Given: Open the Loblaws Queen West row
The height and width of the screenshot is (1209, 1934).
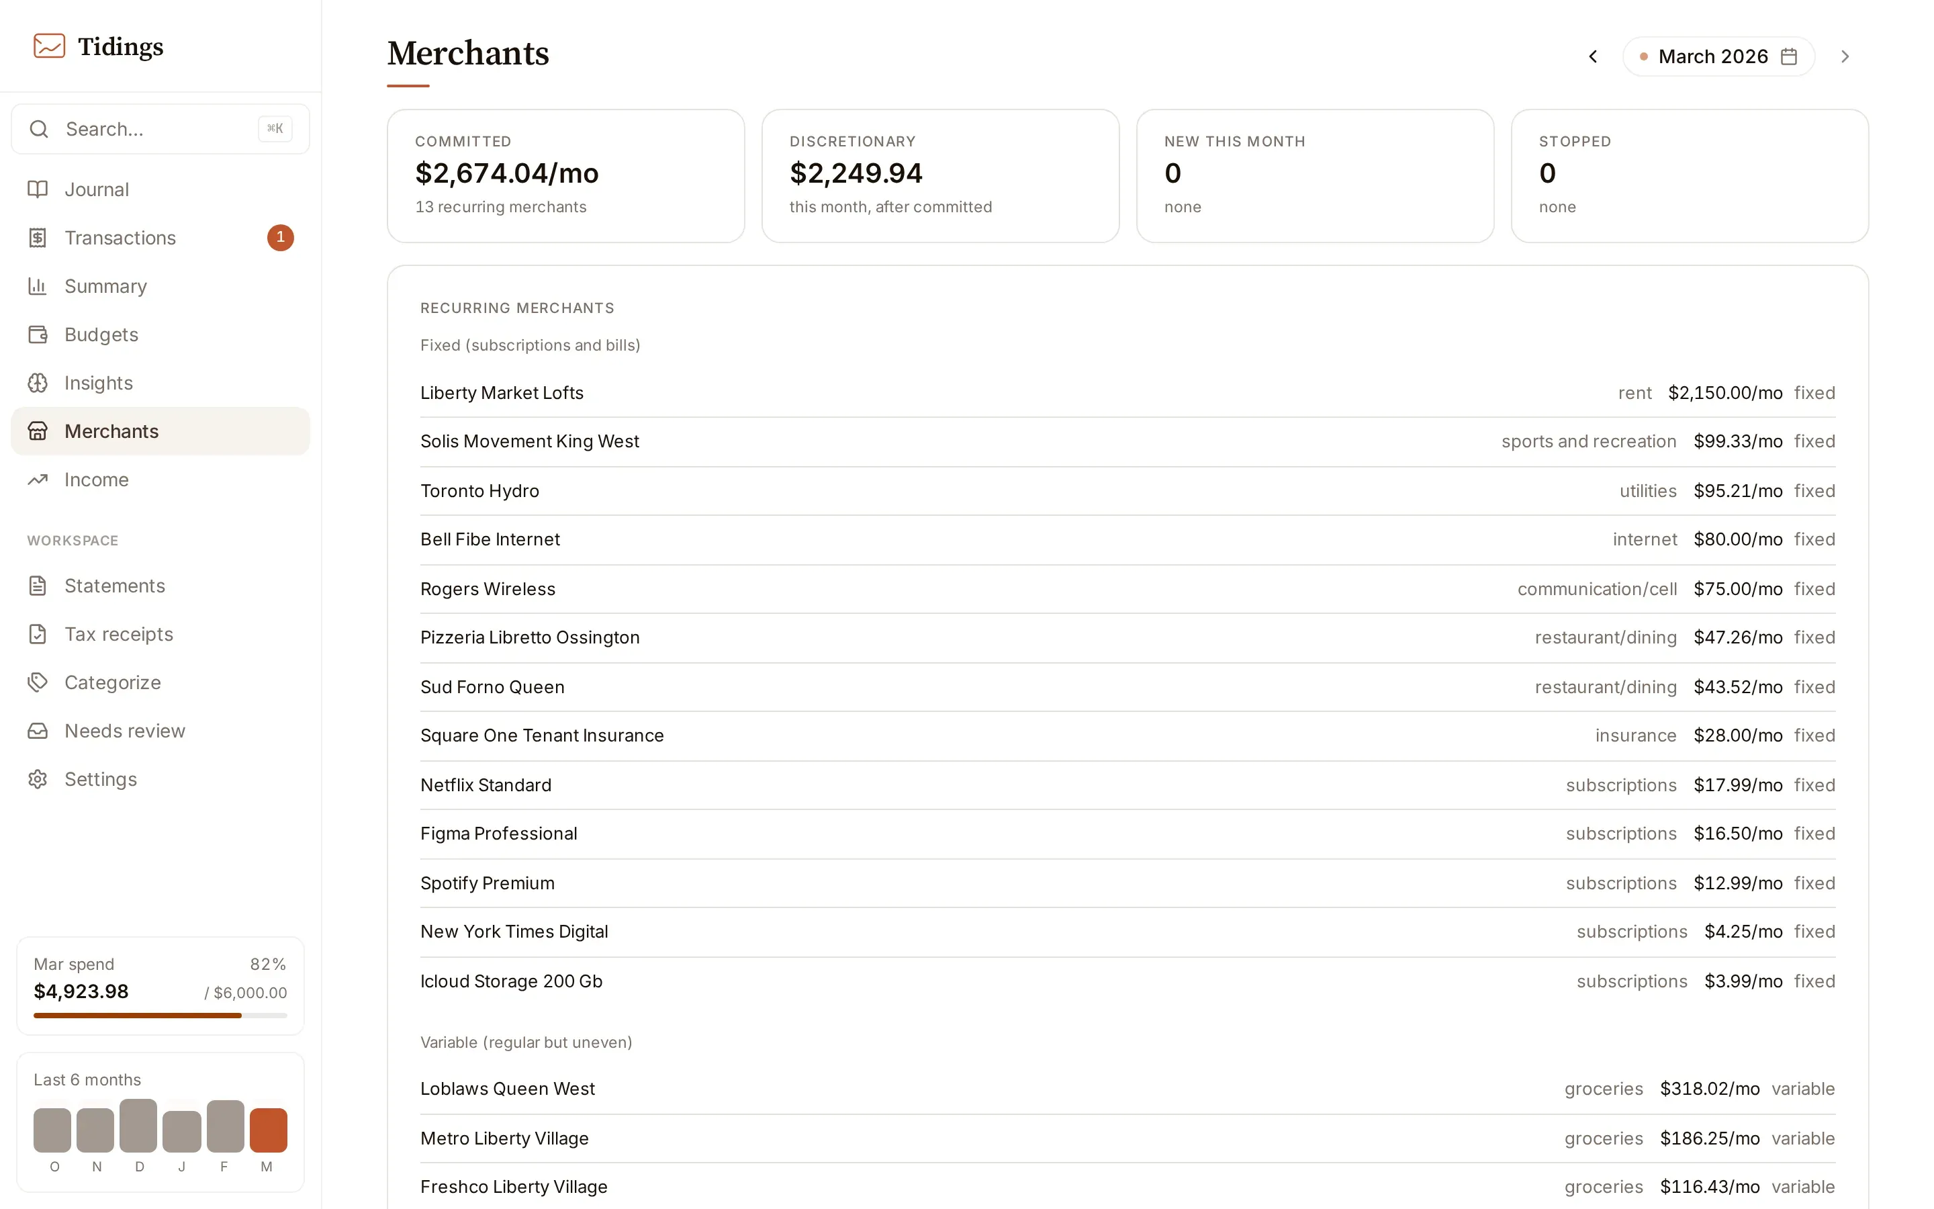Looking at the screenshot, I should tap(1127, 1089).
